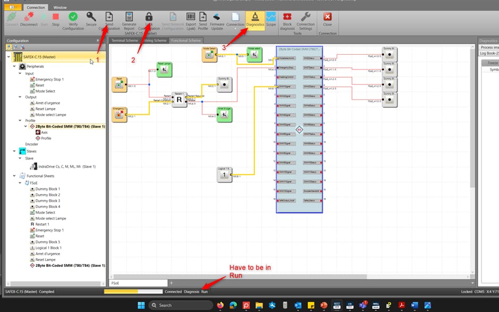The image size is (499, 312).
Task: Click the yellow progress bar in status bar
Action: (133, 291)
